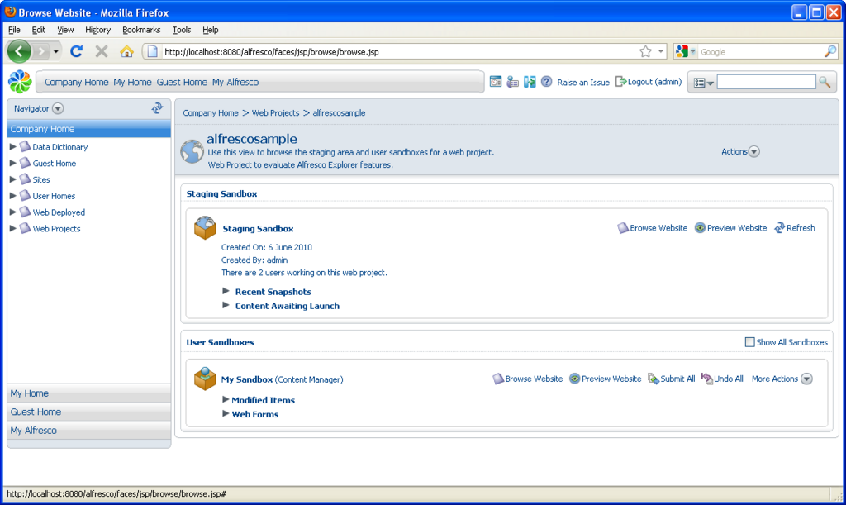Enable the Show All Sandboxes checkbox
This screenshot has width=846, height=505.
(749, 342)
